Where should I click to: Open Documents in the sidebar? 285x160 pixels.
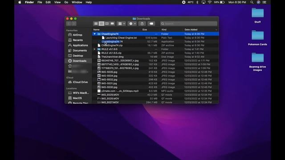tap(80, 50)
